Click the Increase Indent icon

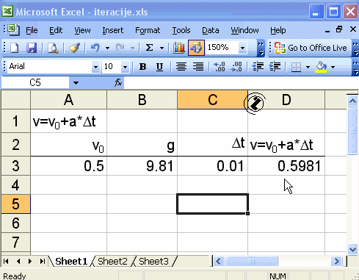275,67
